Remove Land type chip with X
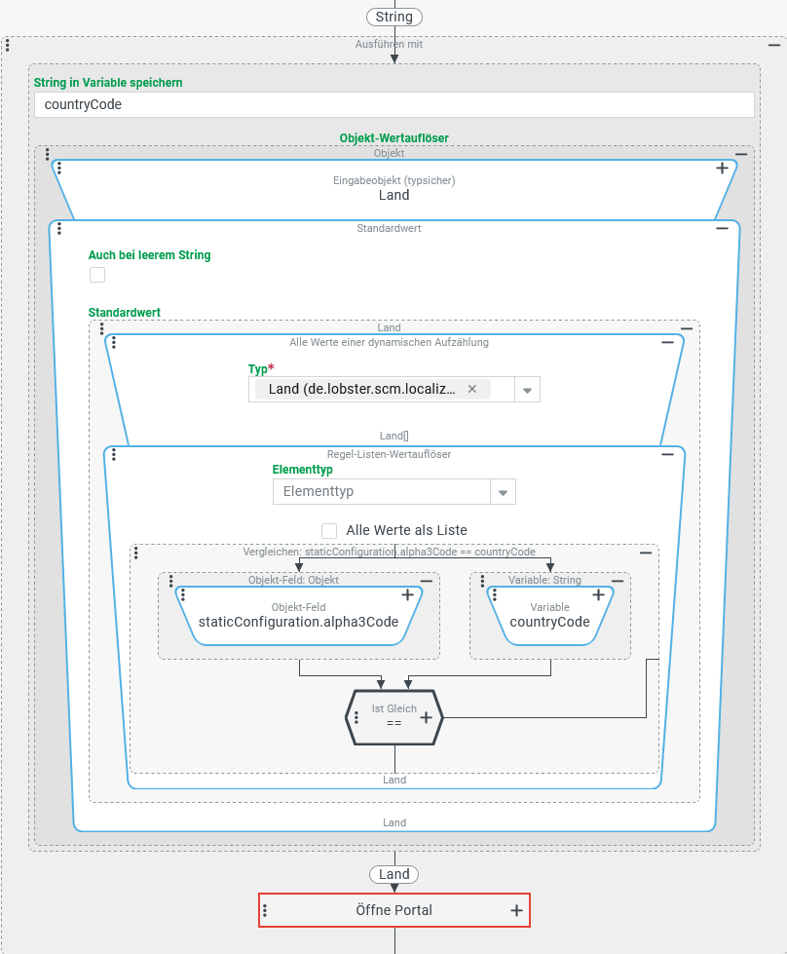Image resolution: width=787 pixels, height=954 pixels. pos(472,389)
